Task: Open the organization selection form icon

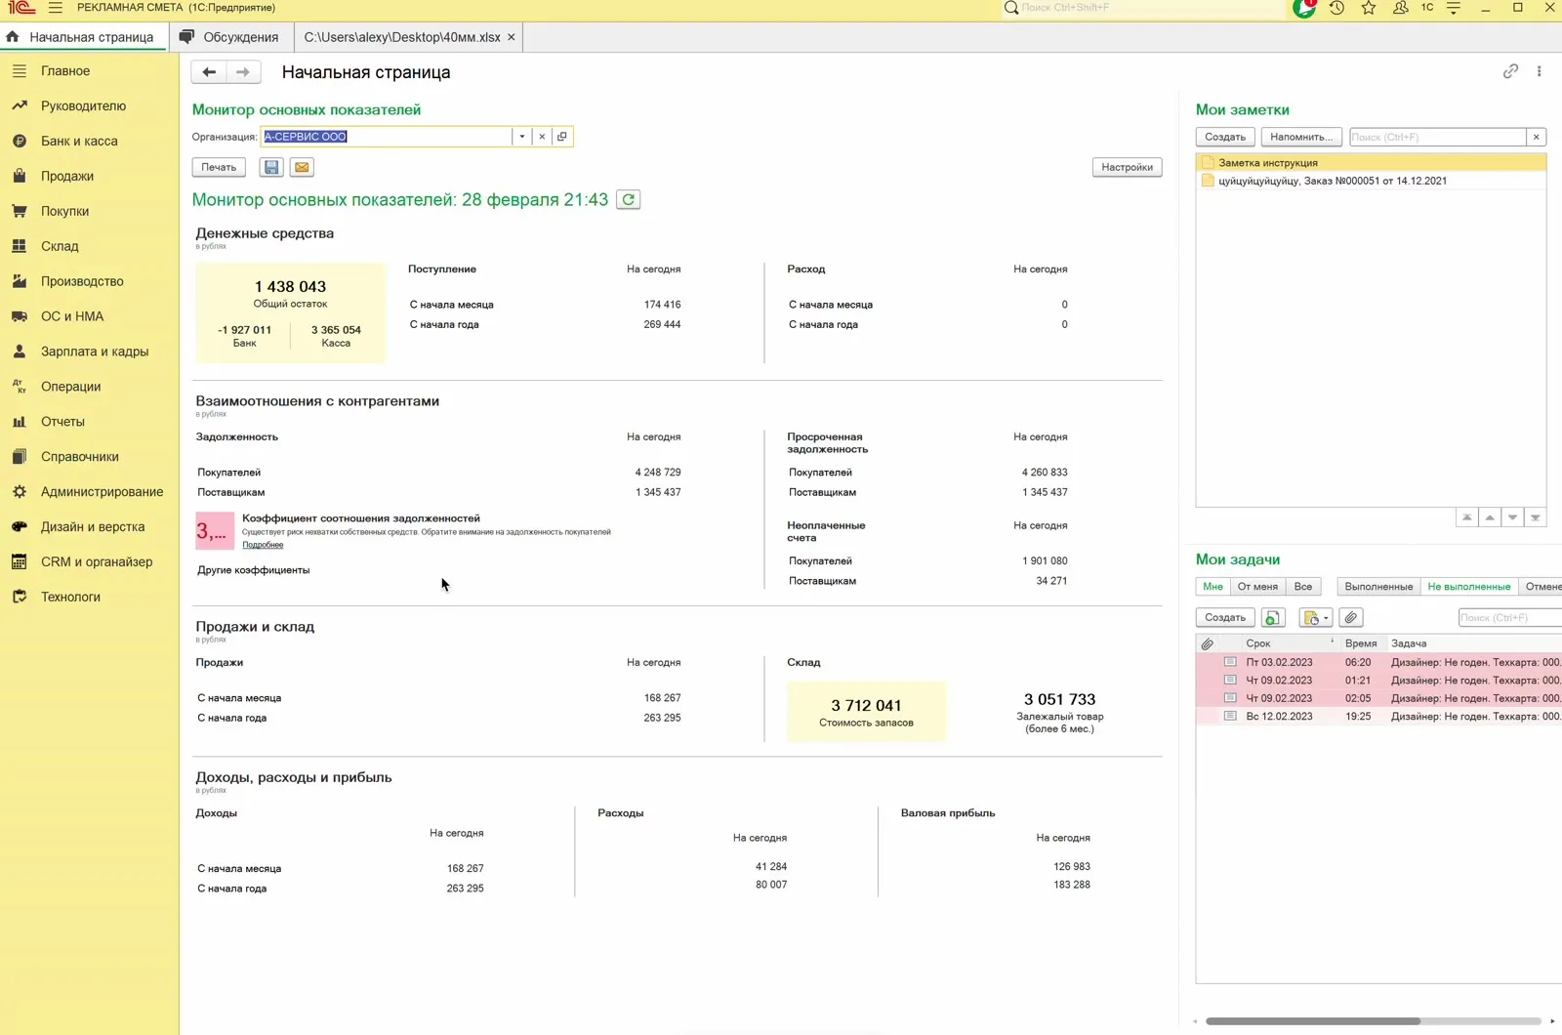Action: pos(562,137)
